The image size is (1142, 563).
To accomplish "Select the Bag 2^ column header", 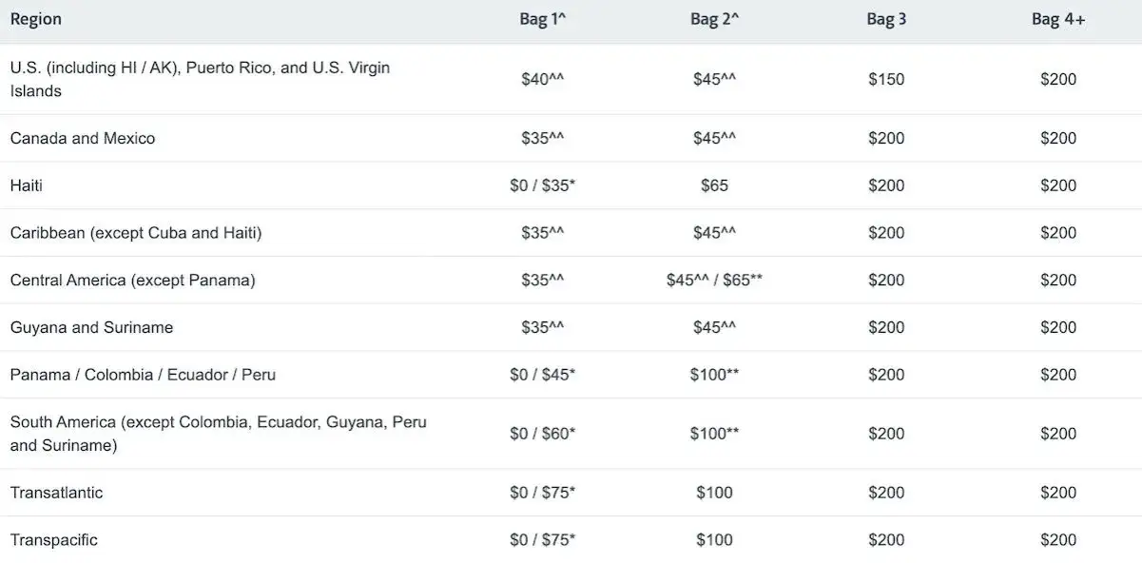I will pyautogui.click(x=714, y=20).
